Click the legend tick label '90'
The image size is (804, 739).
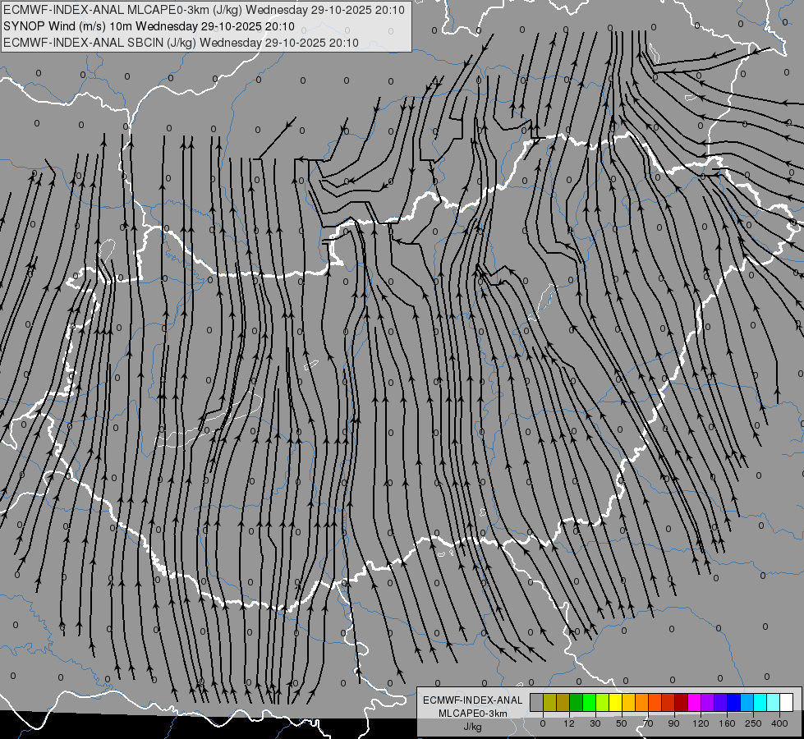tap(673, 723)
